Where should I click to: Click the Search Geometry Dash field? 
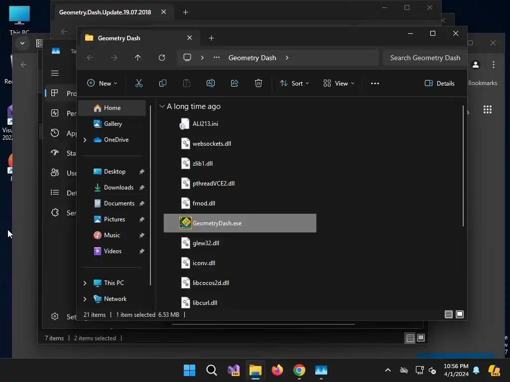425,58
